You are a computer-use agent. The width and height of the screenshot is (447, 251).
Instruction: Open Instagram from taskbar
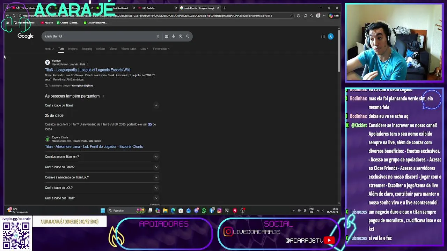(219, 211)
